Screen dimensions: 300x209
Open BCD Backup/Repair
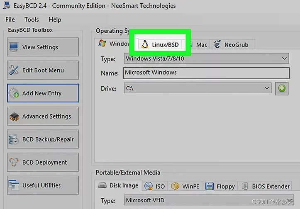[x=43, y=139]
